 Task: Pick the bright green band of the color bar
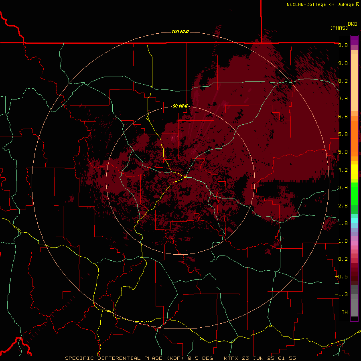tap(354, 194)
